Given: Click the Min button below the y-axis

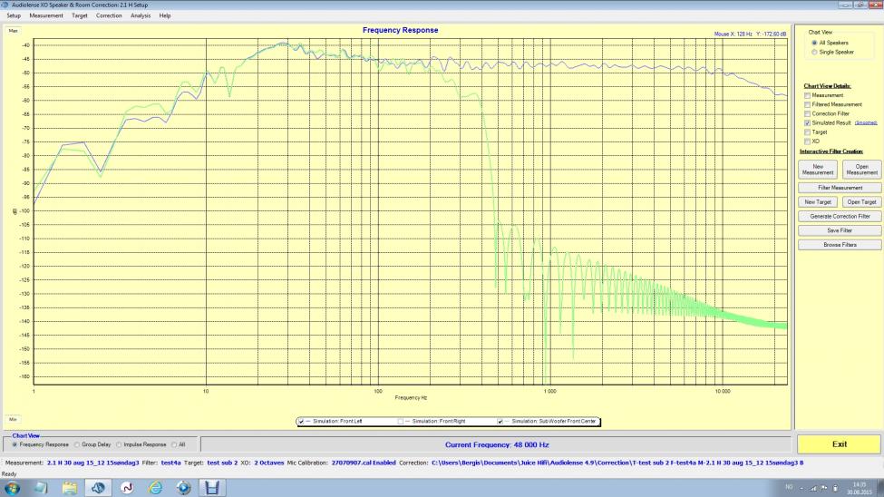Looking at the screenshot, I should [x=13, y=420].
